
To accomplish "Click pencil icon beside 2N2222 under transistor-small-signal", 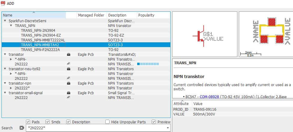I will (69, 97).
